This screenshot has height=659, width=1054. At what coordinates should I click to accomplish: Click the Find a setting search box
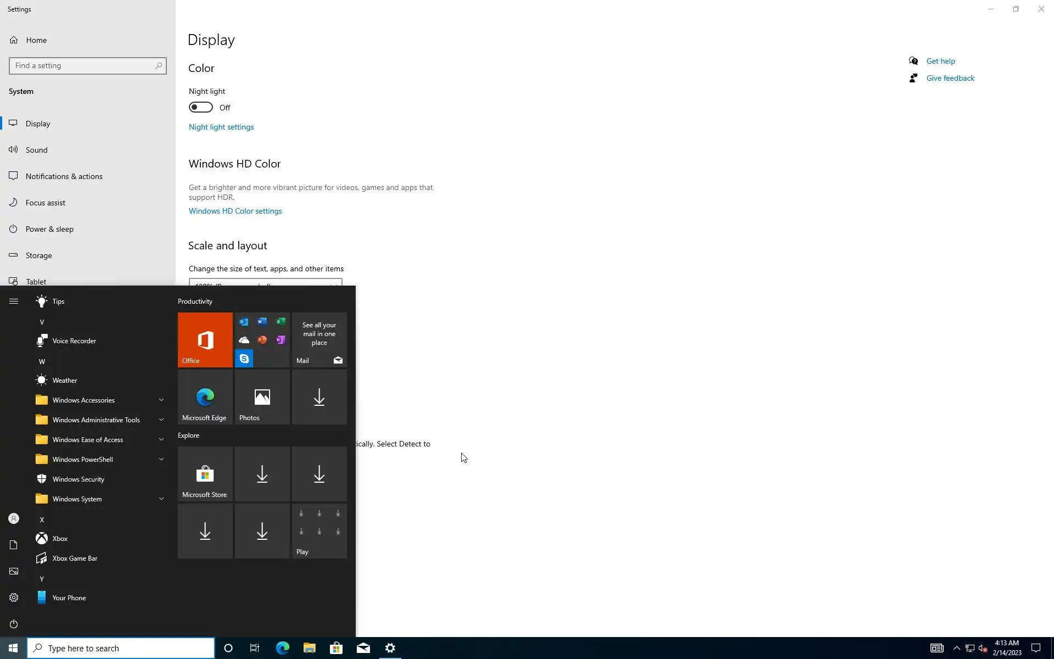[x=82, y=66]
